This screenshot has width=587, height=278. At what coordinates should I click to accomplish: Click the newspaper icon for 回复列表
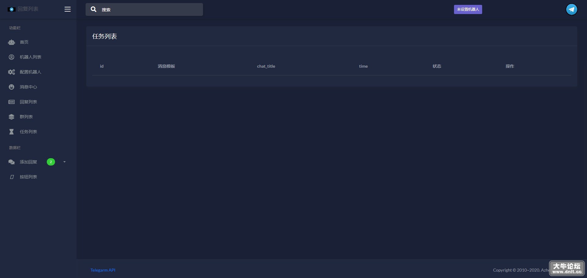point(12,102)
